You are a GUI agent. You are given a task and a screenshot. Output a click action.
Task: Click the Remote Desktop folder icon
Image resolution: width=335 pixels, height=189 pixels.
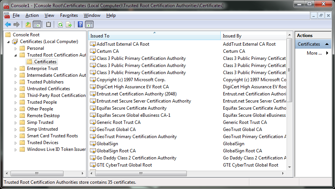22,116
